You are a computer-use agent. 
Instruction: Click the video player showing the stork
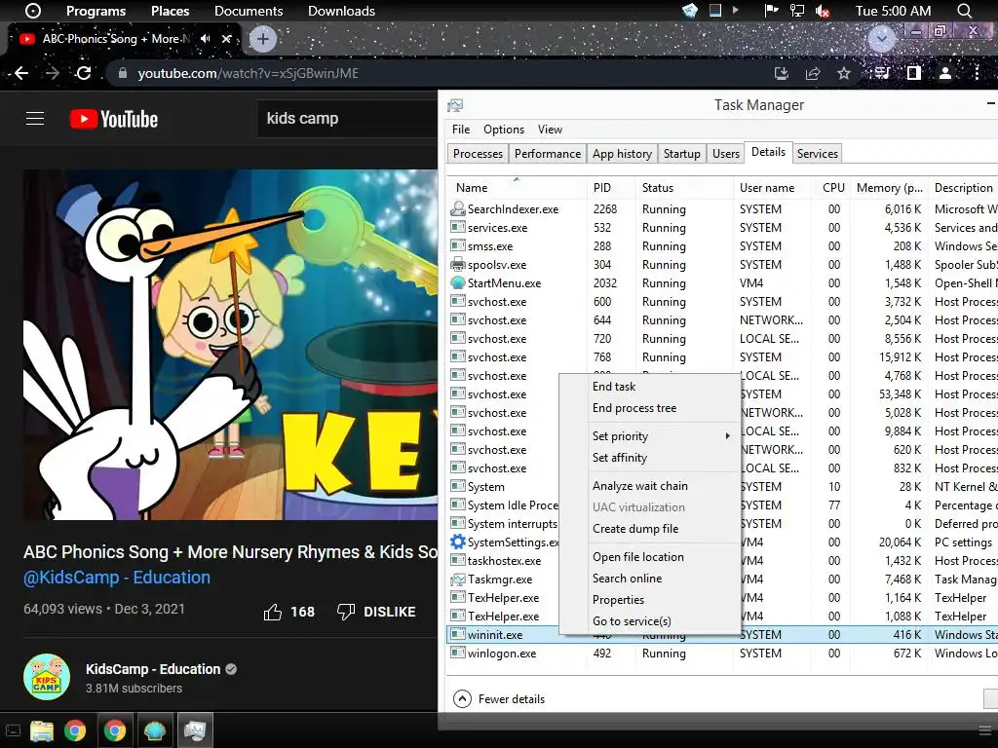(230, 345)
